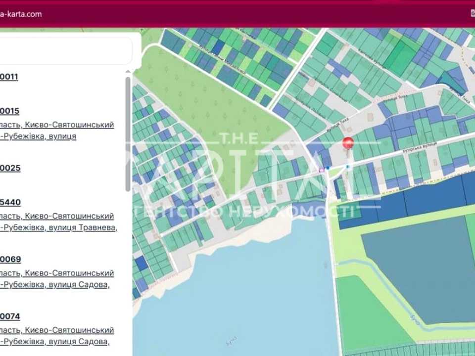Open the address link mentioning вулиця Травнева

(x=58, y=222)
